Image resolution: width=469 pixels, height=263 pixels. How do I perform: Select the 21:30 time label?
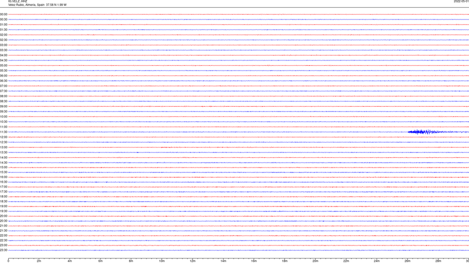(x=3, y=230)
